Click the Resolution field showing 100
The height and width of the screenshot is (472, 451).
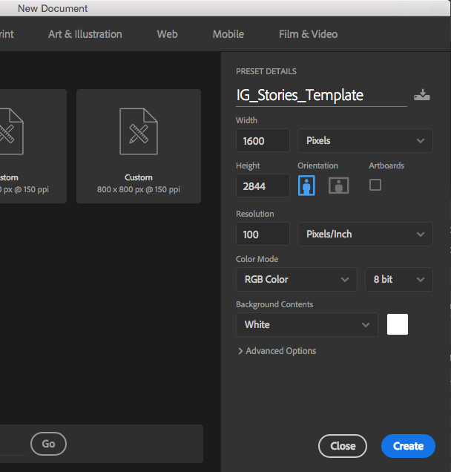tap(263, 234)
